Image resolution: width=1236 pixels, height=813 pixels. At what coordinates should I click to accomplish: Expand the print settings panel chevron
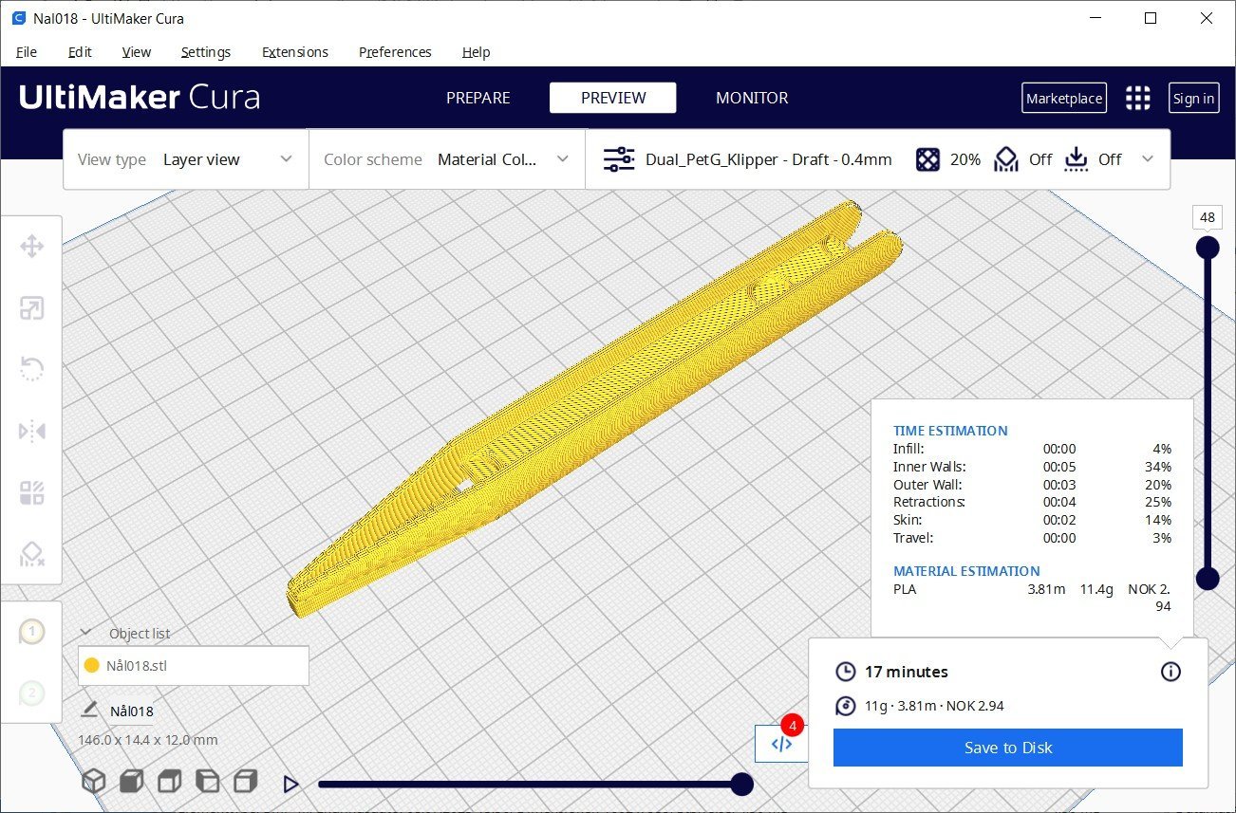click(1148, 159)
